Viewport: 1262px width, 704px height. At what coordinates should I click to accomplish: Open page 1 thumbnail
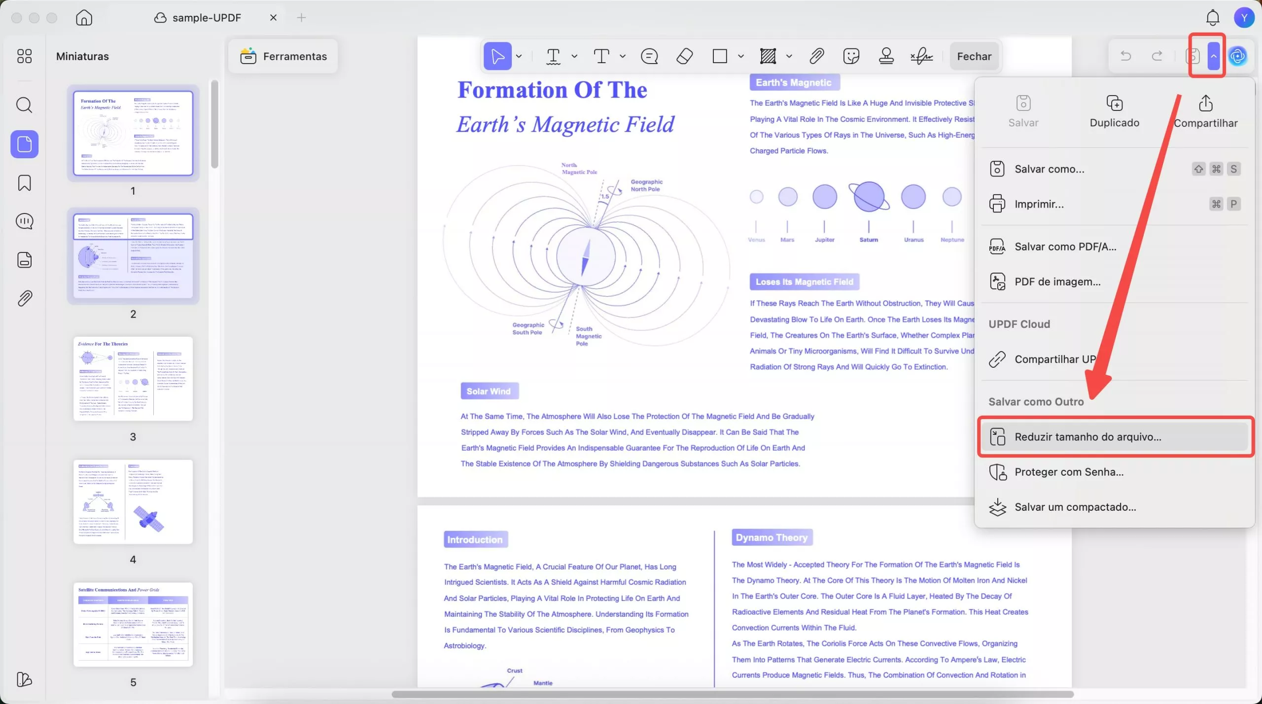[133, 133]
